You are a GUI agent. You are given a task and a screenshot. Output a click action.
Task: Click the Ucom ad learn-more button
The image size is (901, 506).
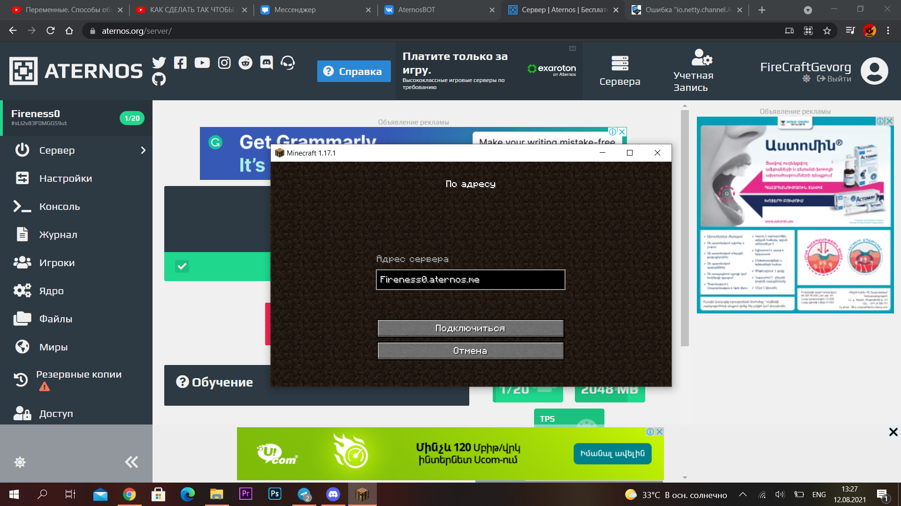pos(612,454)
